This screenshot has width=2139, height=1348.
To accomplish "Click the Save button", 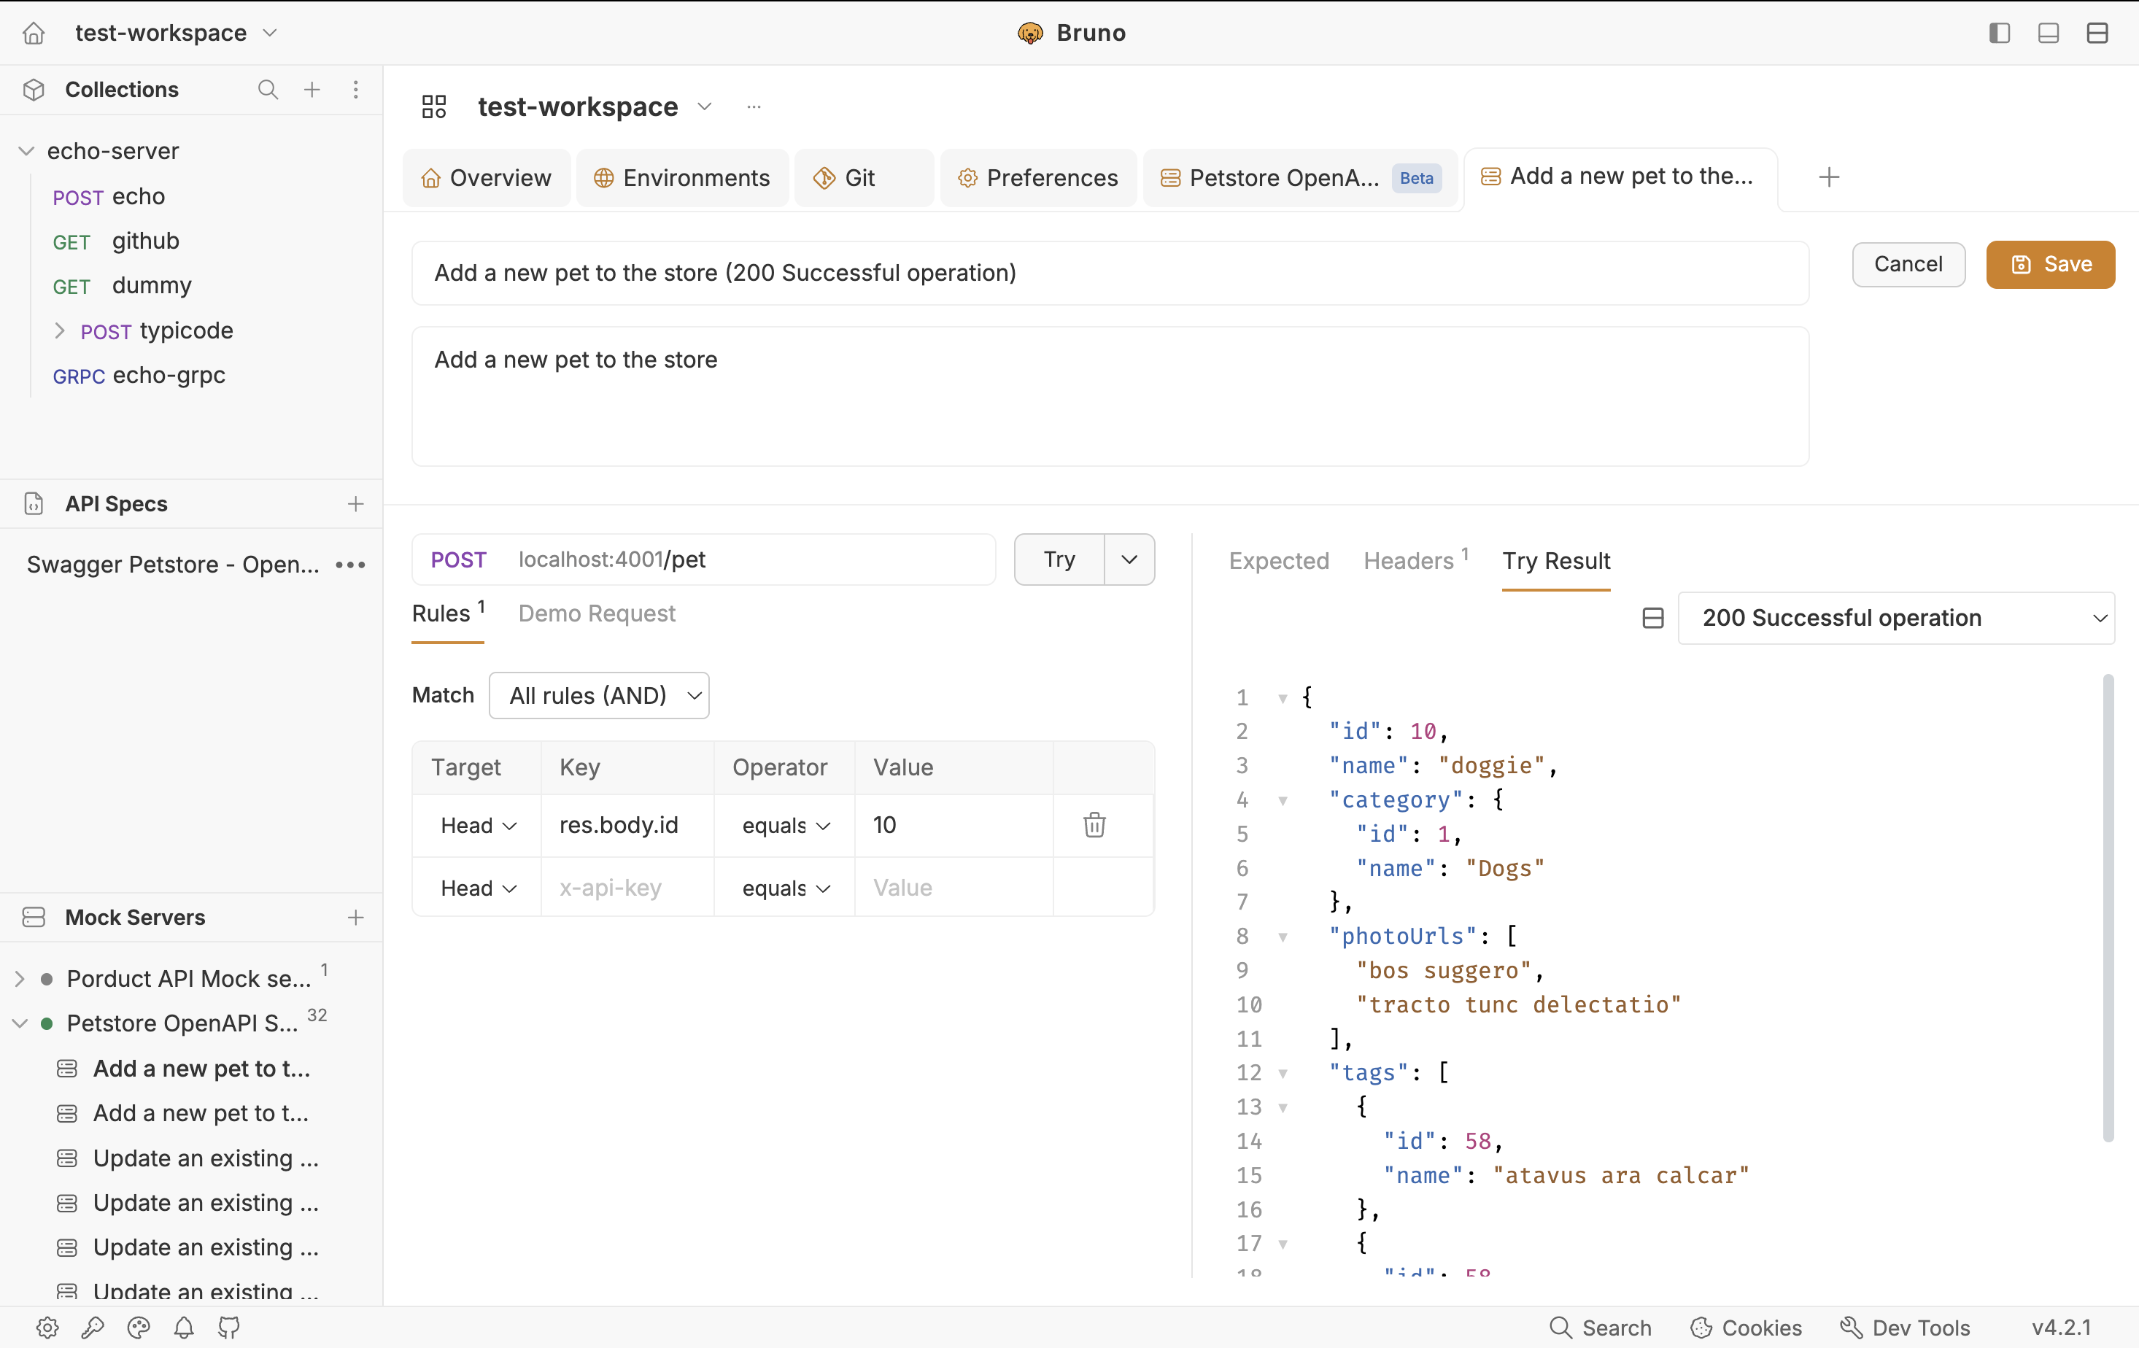I will coord(2050,264).
